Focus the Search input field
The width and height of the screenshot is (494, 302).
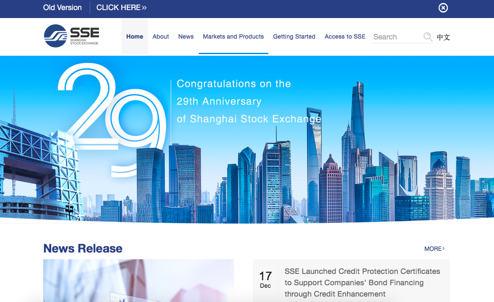397,37
